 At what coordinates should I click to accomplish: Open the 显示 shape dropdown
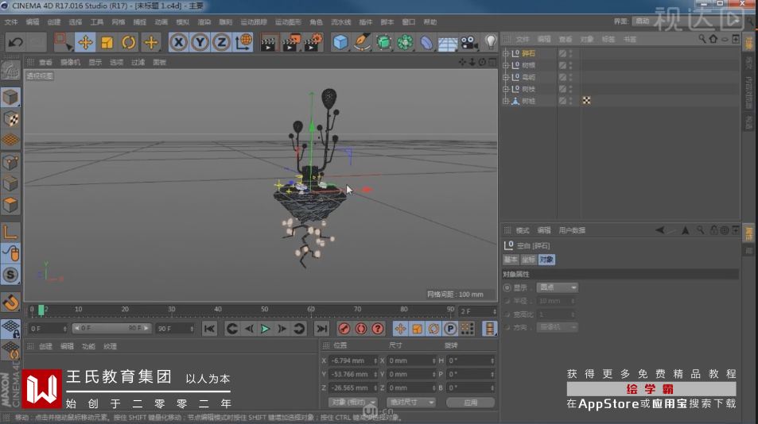[x=558, y=287]
